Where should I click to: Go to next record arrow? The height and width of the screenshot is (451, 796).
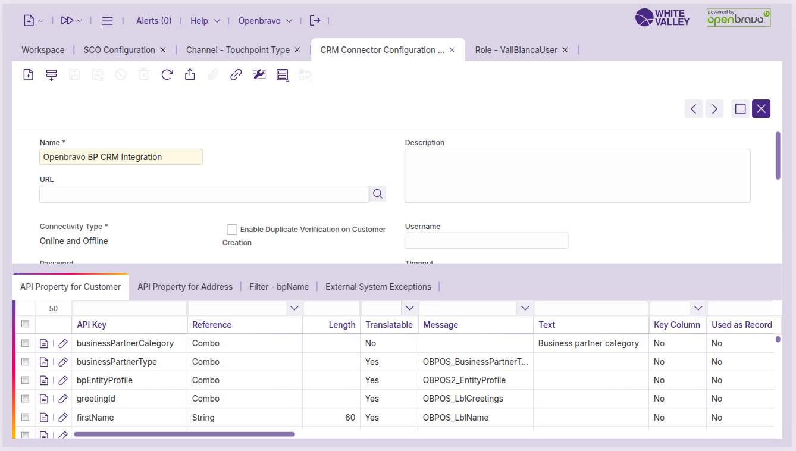tap(714, 109)
